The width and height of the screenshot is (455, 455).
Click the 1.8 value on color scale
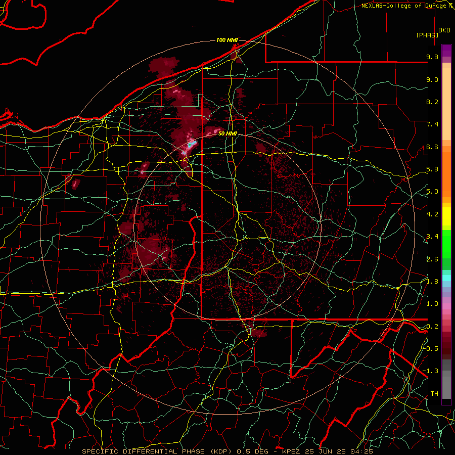(432, 282)
